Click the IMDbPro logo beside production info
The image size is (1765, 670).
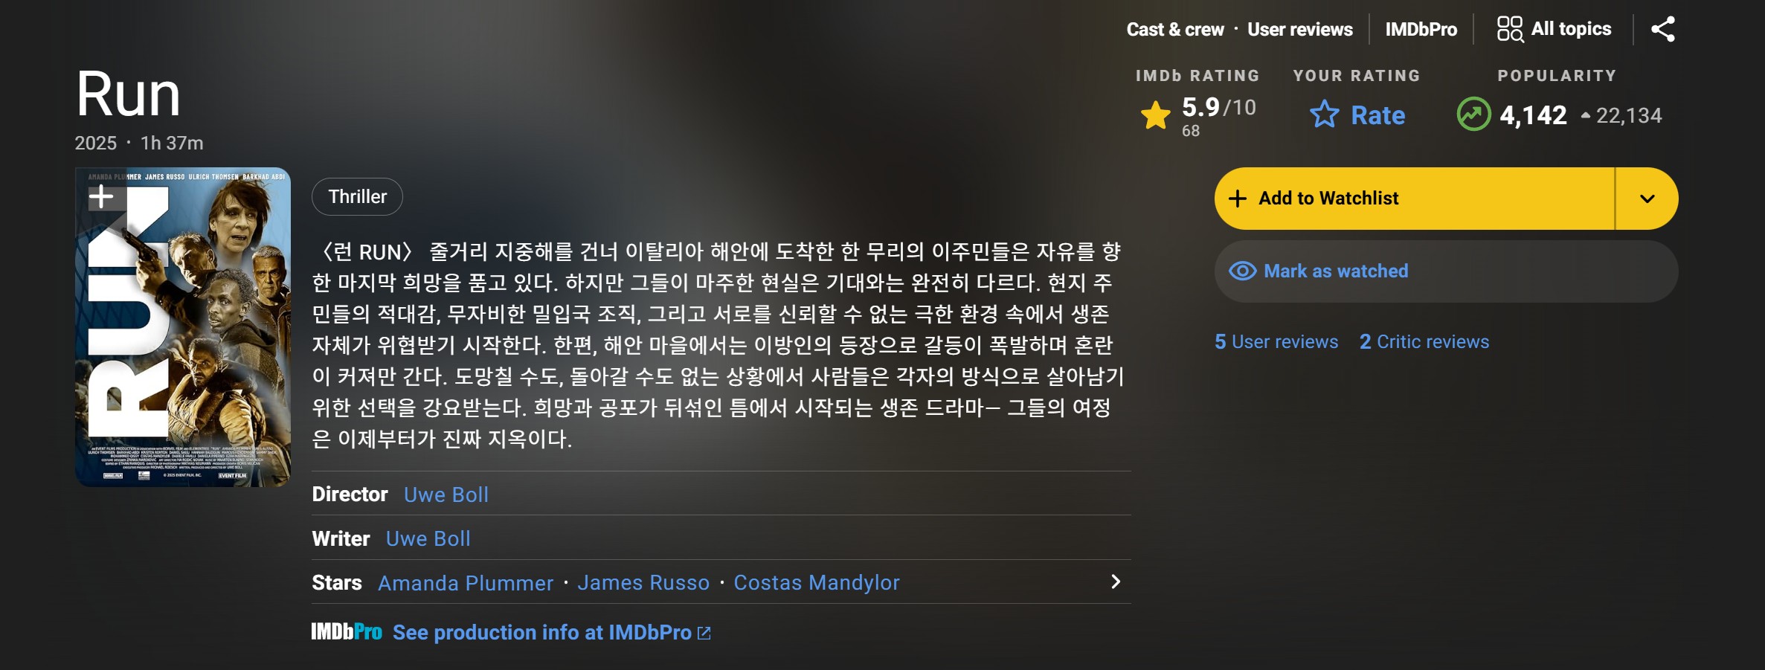(x=347, y=632)
